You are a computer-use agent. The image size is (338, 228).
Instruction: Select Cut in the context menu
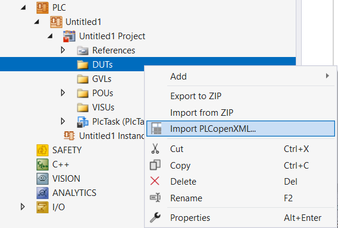click(x=240, y=149)
